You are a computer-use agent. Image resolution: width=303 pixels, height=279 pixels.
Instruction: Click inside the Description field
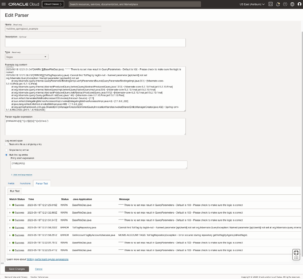[95, 42]
